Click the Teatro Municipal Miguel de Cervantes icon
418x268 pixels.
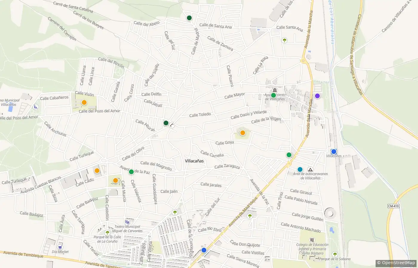127,222
